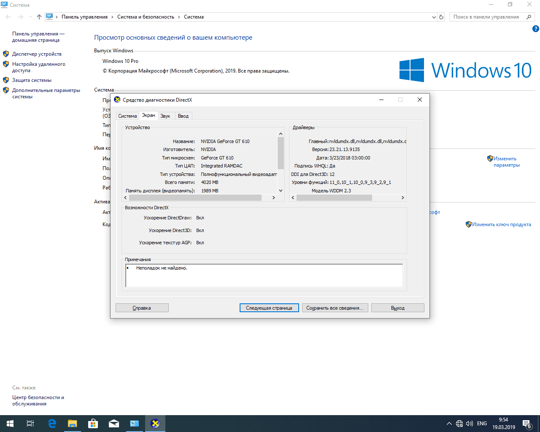Switch to the Звук tab
This screenshot has height=432, width=540.
pos(165,116)
